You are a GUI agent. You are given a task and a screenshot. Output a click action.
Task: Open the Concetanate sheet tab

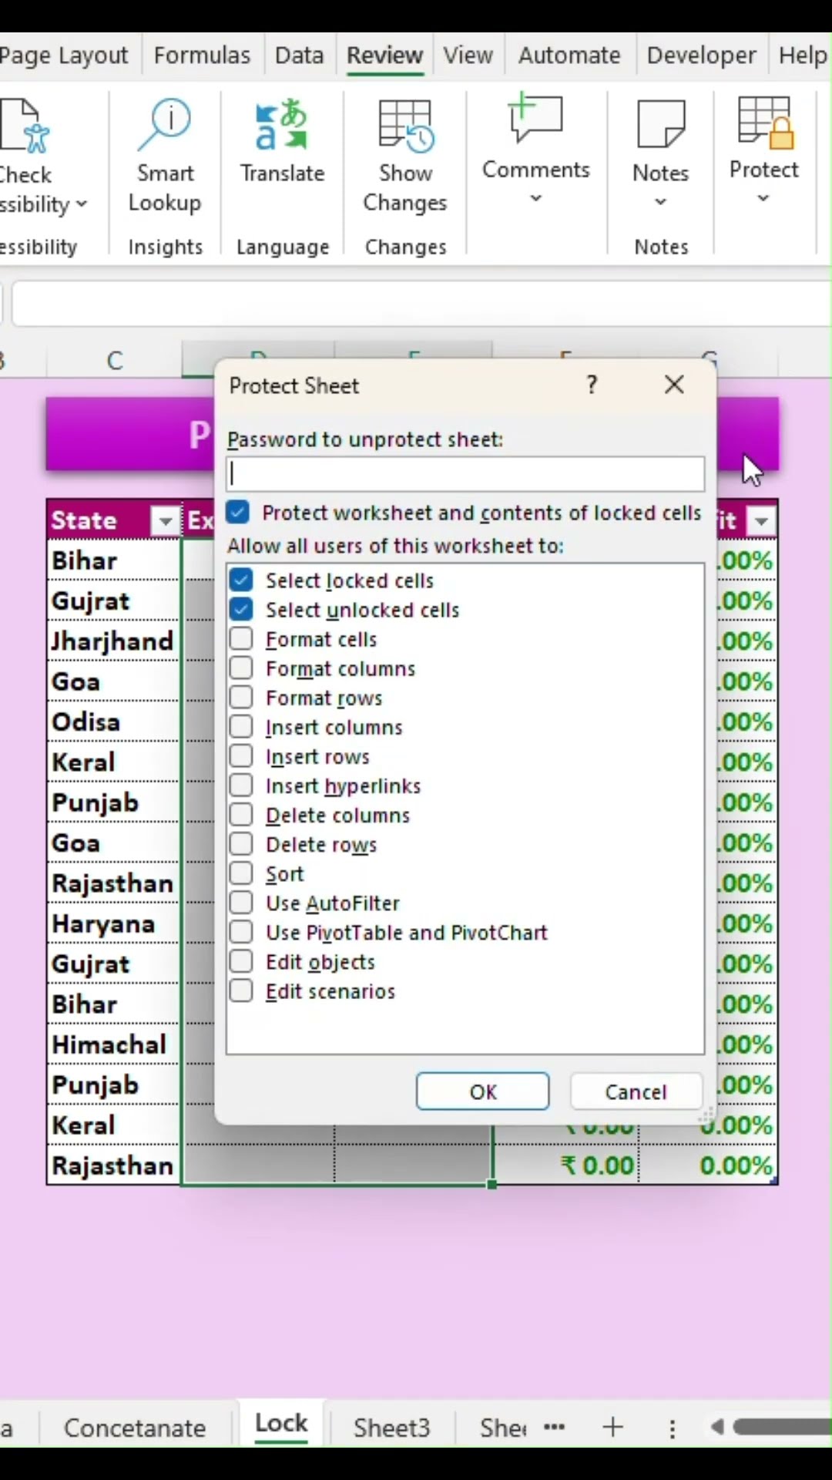[x=135, y=1428]
